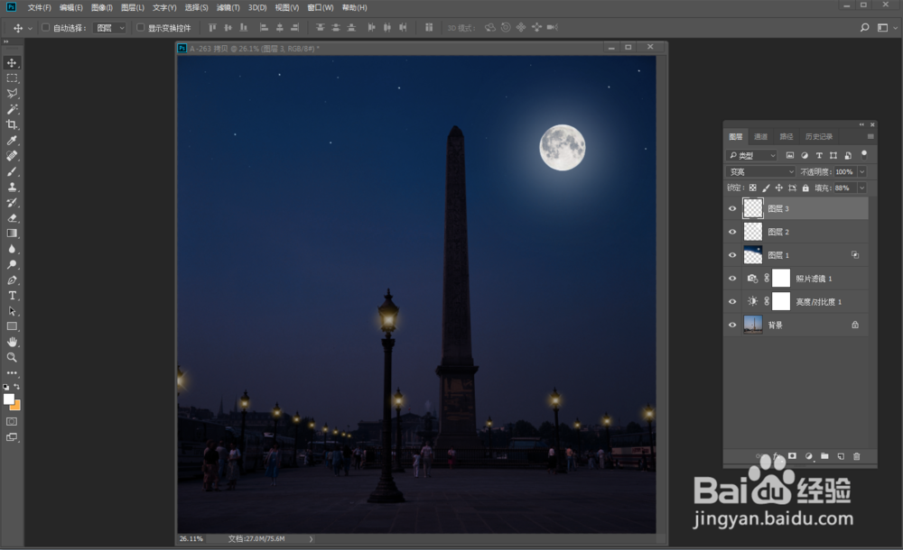Image resolution: width=903 pixels, height=550 pixels.
Task: Click the background color swatch
Action: pos(17,406)
